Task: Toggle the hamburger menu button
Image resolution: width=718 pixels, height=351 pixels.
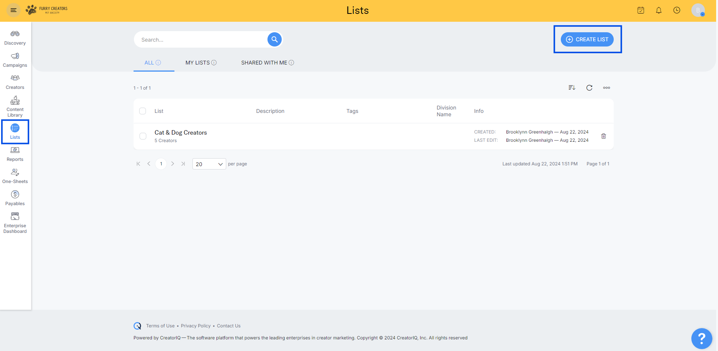Action: click(x=14, y=10)
